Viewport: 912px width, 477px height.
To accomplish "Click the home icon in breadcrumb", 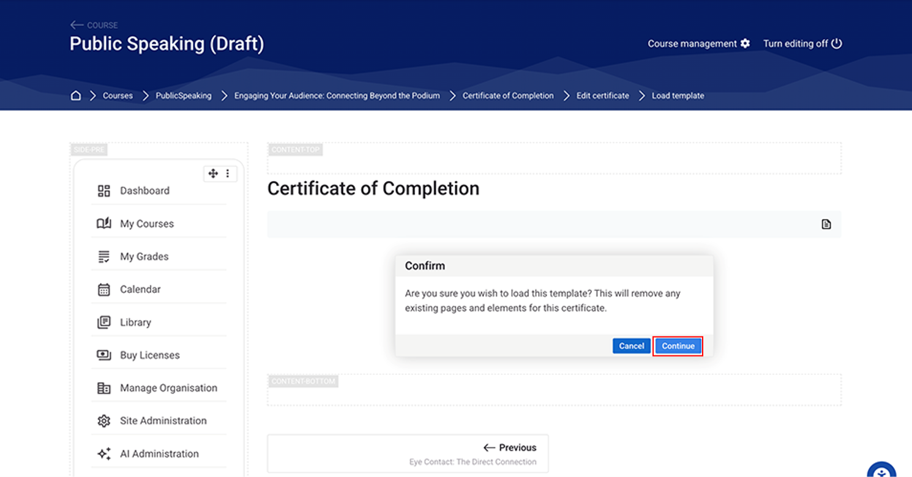I will pos(76,95).
